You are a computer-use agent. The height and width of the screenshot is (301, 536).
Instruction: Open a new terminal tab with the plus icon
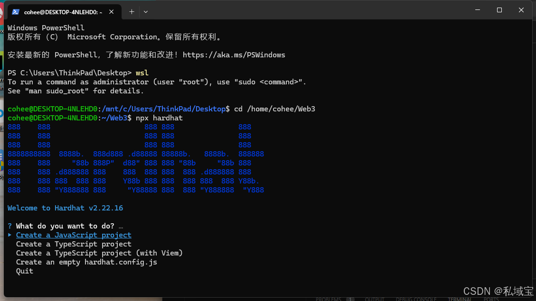(x=132, y=12)
